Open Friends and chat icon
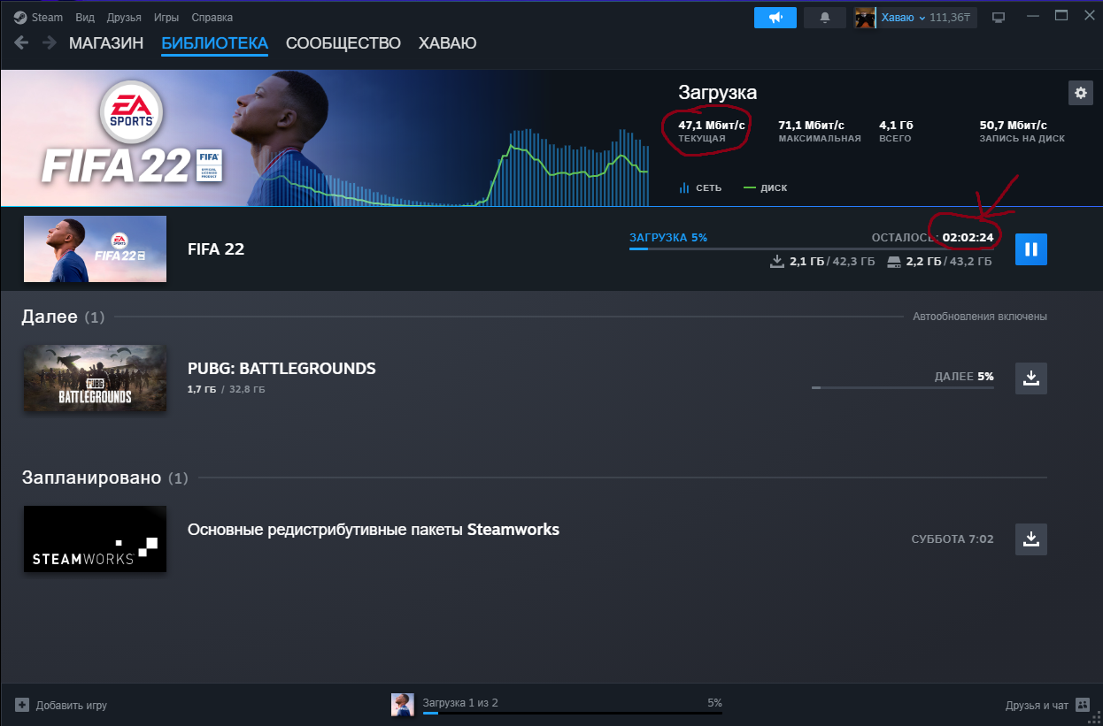The width and height of the screenshot is (1103, 726). pos(1082,705)
